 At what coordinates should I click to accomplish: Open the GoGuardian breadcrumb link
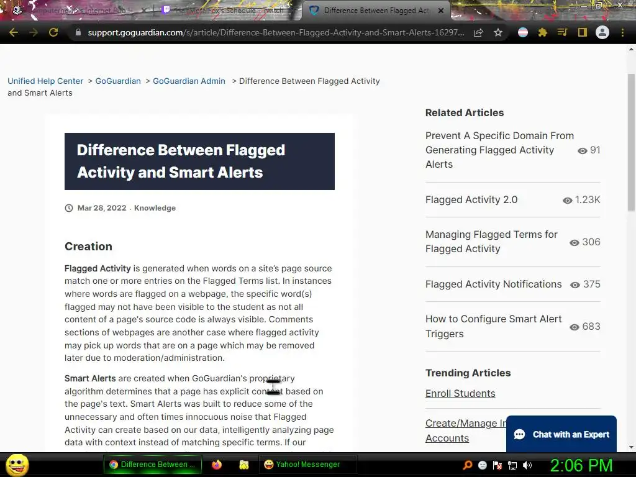(x=118, y=81)
